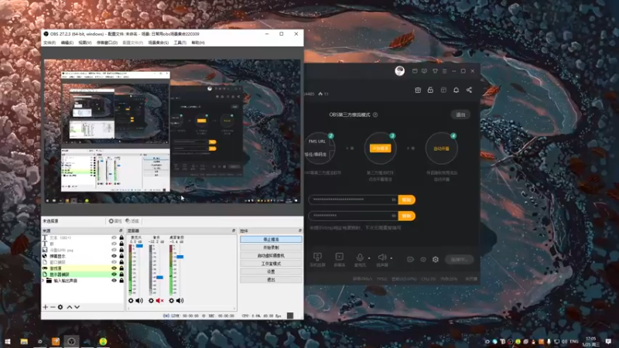
Task: Click 退出 button in streaming companion
Action: [x=460, y=114]
